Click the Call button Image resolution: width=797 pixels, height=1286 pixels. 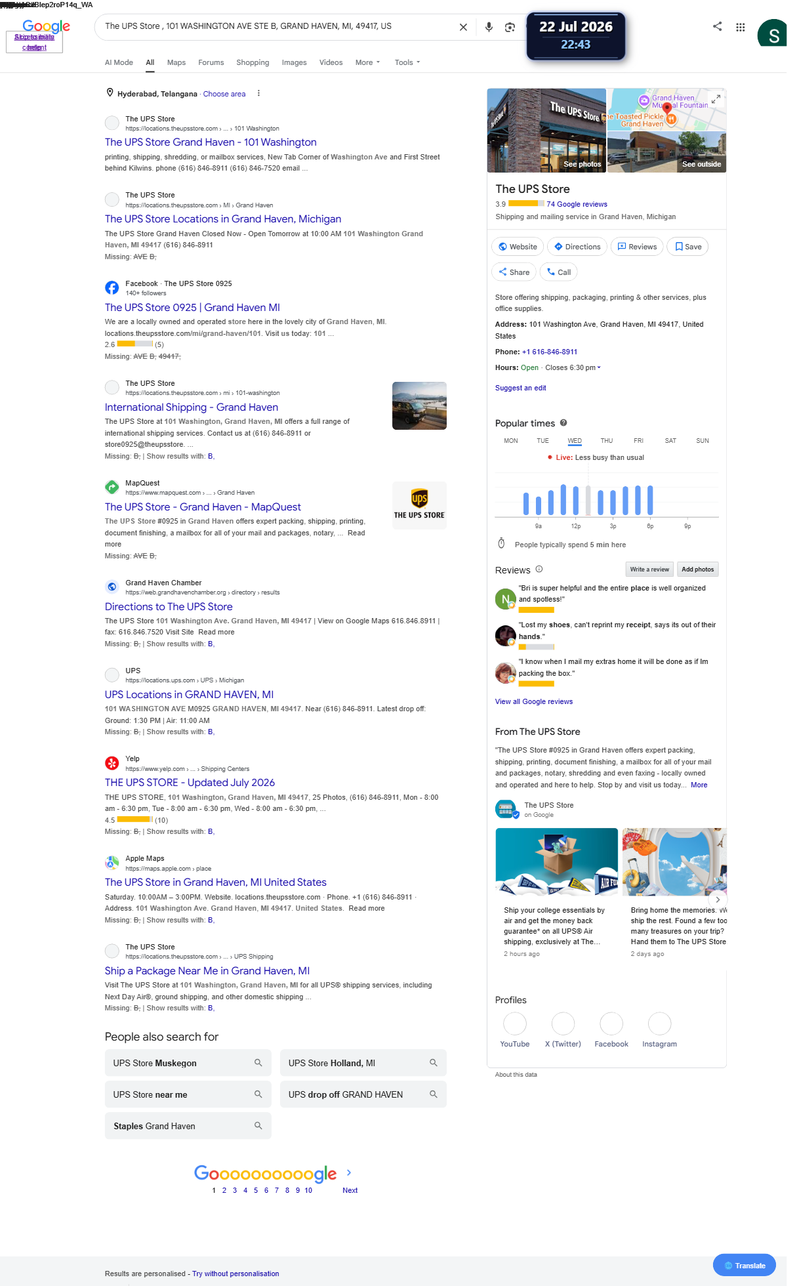pyautogui.click(x=559, y=272)
